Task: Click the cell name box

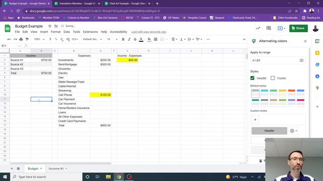Action: pos(11,46)
